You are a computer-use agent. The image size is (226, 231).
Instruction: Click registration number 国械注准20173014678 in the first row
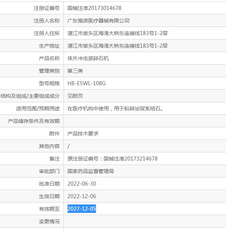94,8
